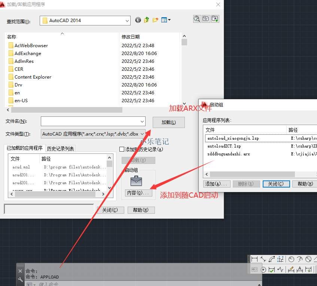The height and width of the screenshot is (286, 317).
Task: Open the Favorites folder icon
Action: tap(206, 19)
